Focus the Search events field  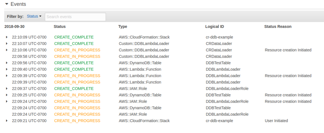tap(75, 17)
